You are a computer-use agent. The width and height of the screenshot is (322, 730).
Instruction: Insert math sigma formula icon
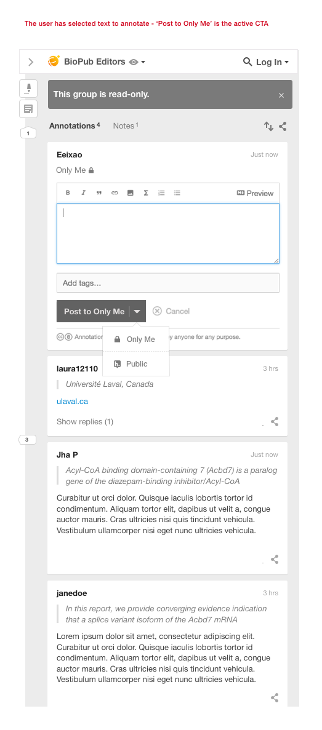pyautogui.click(x=146, y=192)
